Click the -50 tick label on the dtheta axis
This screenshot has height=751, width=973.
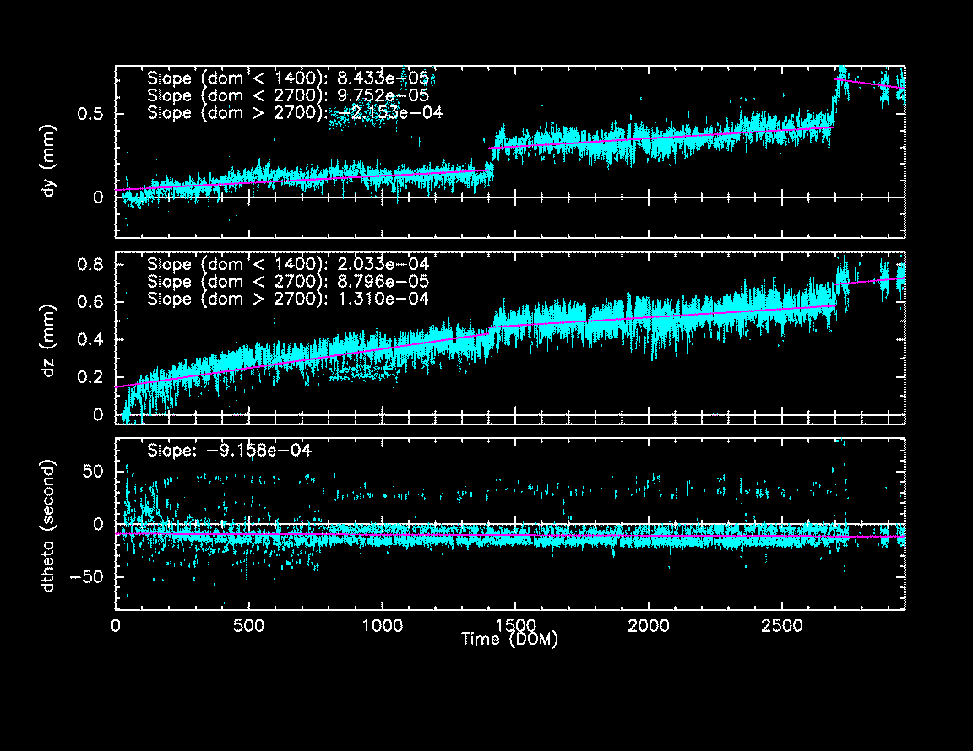coord(86,577)
